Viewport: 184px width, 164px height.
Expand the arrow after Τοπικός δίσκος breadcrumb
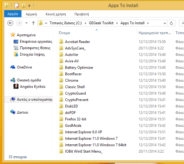click(86, 23)
